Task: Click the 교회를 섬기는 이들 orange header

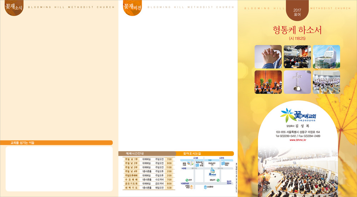Action: click(59, 143)
